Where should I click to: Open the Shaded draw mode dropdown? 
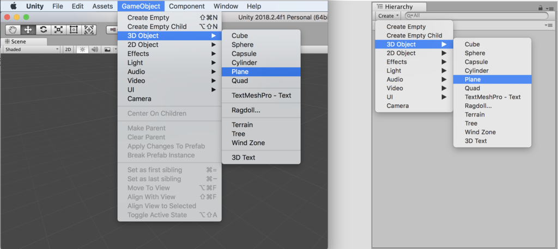click(x=32, y=49)
